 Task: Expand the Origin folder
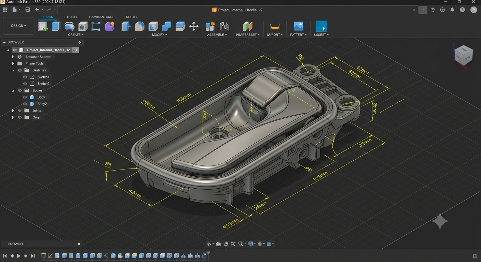click(x=13, y=117)
